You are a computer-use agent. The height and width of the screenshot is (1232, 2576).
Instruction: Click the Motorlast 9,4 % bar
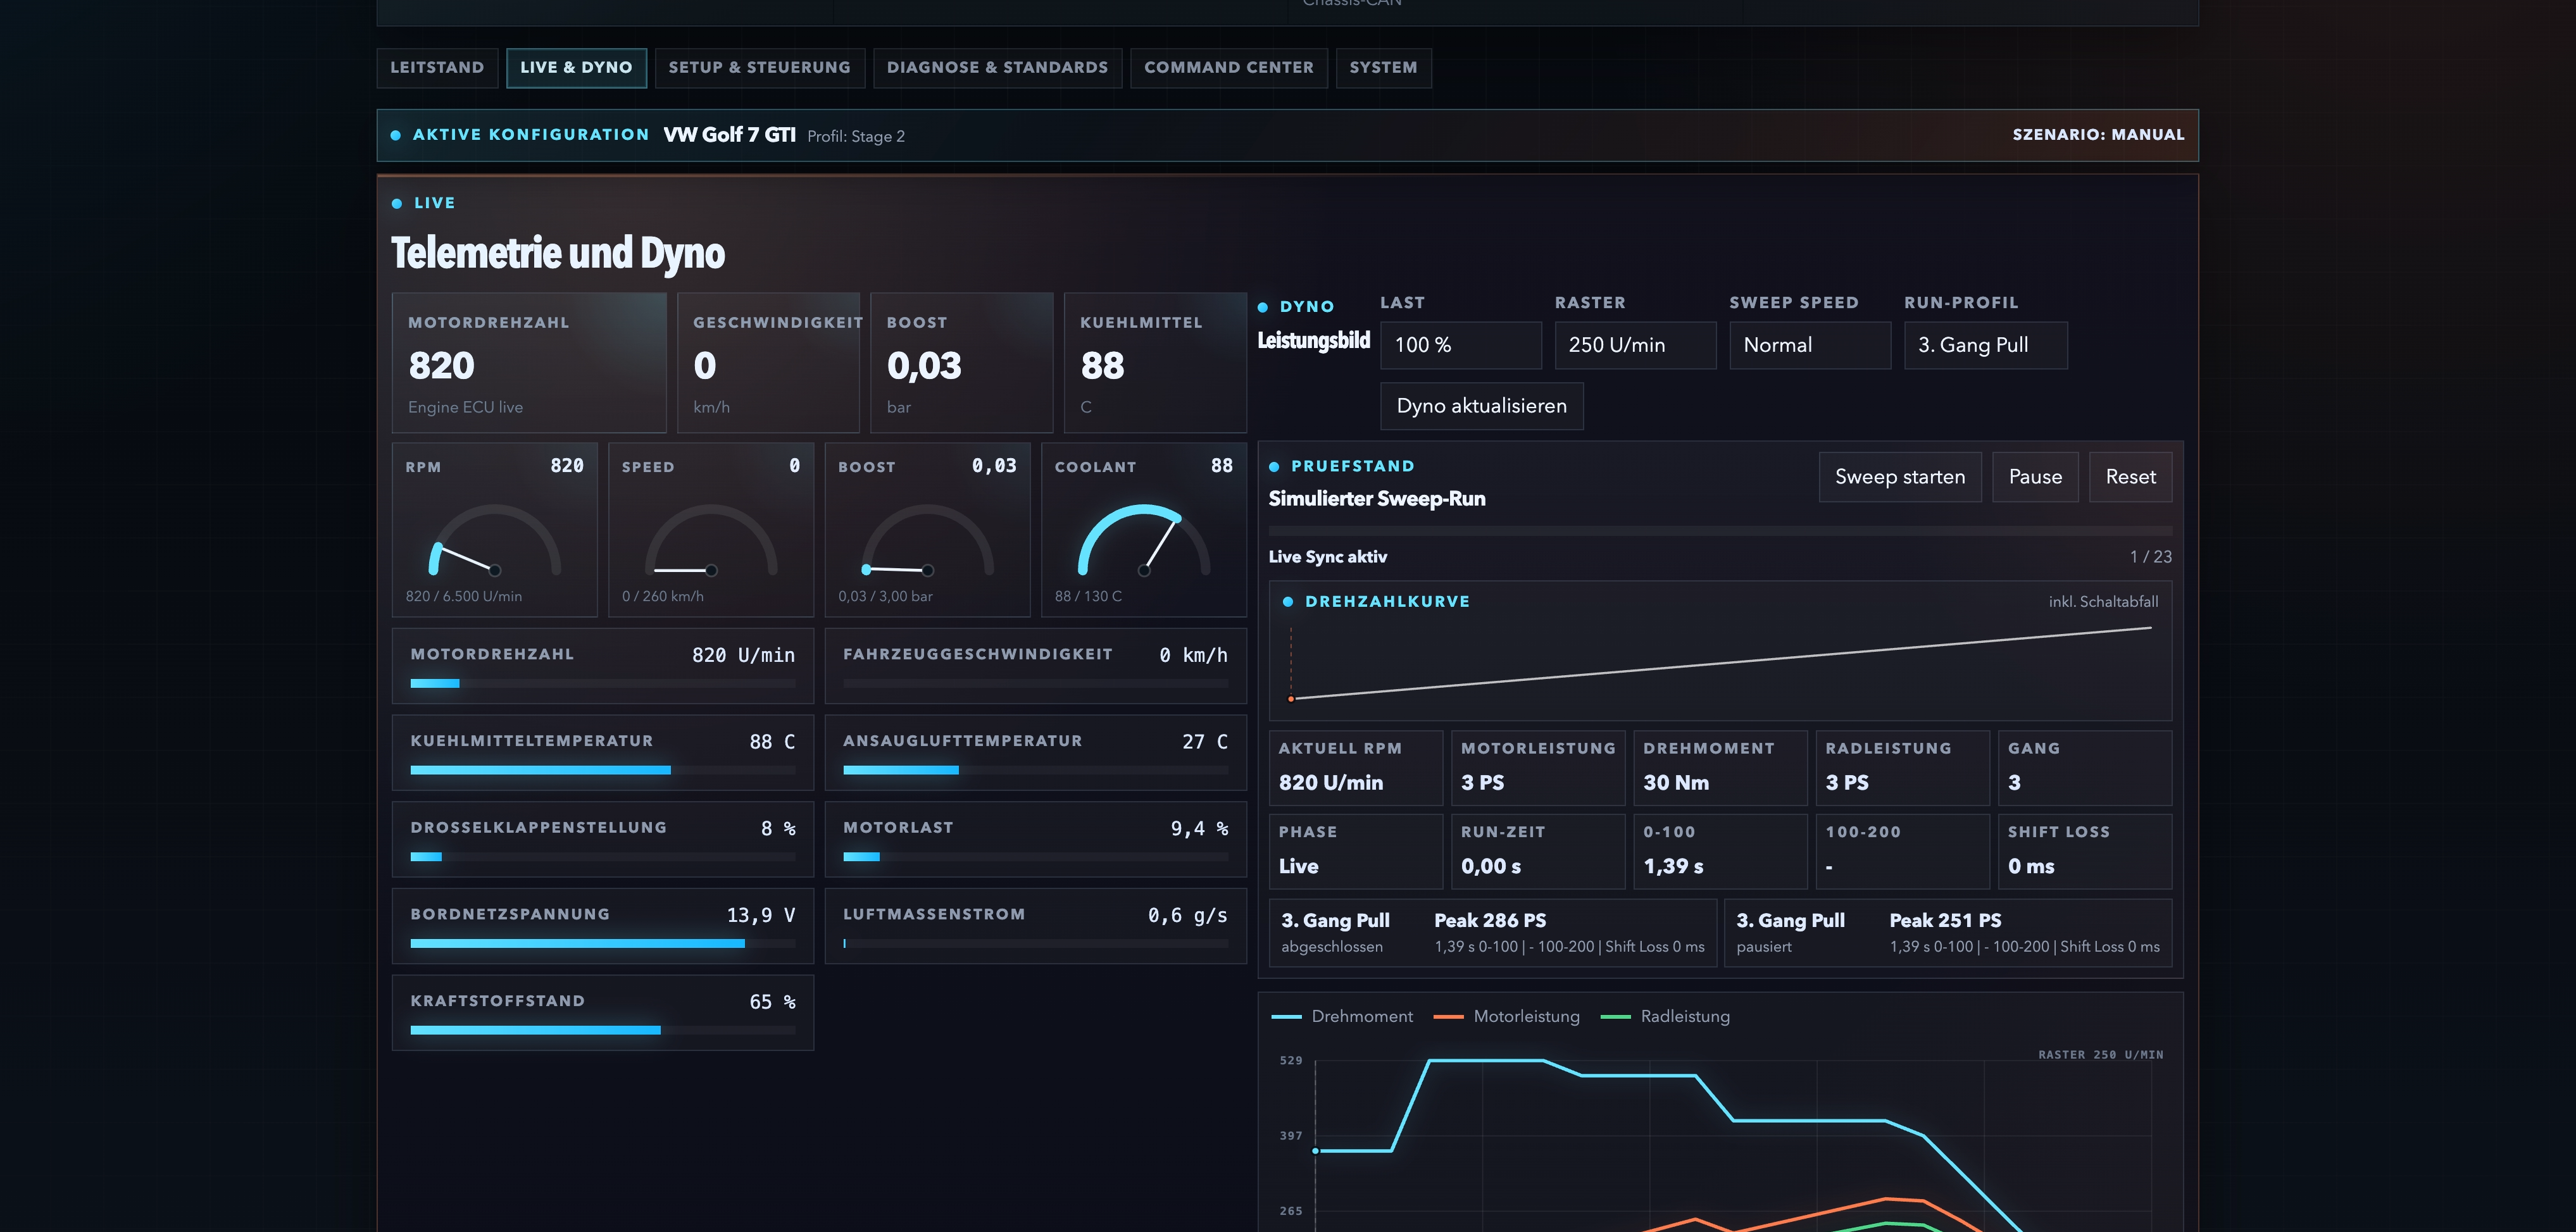[x=1035, y=857]
